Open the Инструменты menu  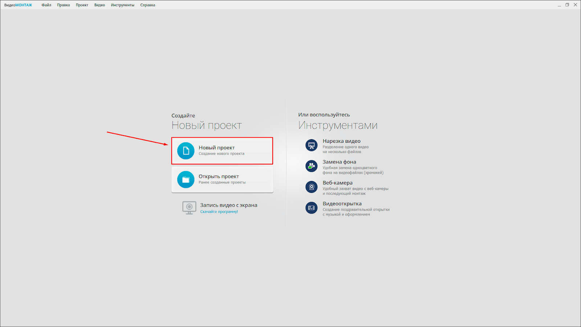point(123,5)
